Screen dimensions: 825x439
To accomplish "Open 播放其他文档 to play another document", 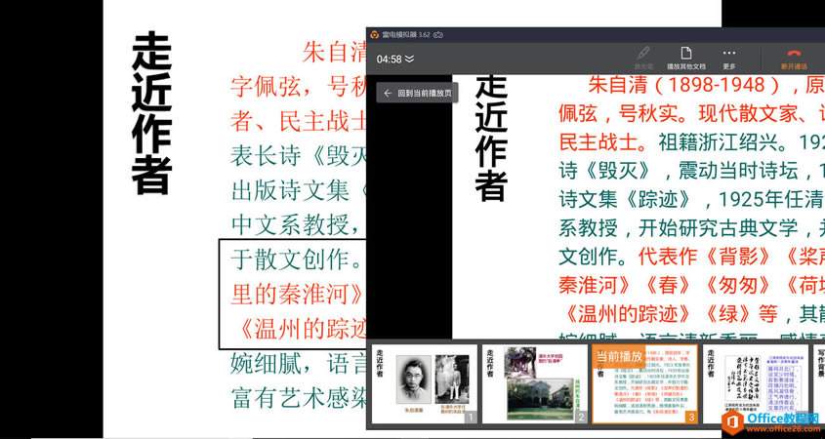I will 686,58.
